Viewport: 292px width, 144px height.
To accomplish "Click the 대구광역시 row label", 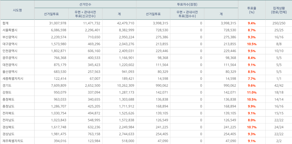I will 10,44.
